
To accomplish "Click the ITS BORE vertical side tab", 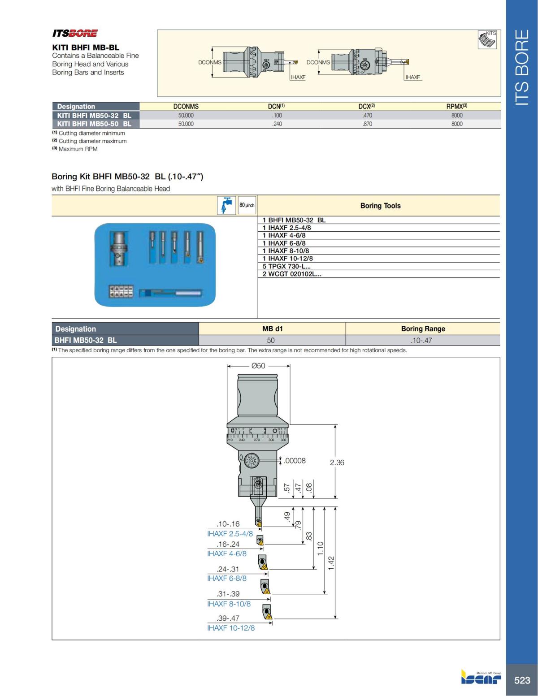I will (x=522, y=68).
